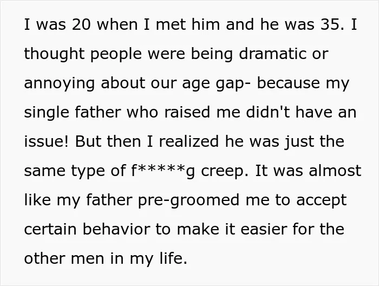The width and height of the screenshot is (379, 286).
Task: Select the word "realized"
Action: tap(189, 141)
